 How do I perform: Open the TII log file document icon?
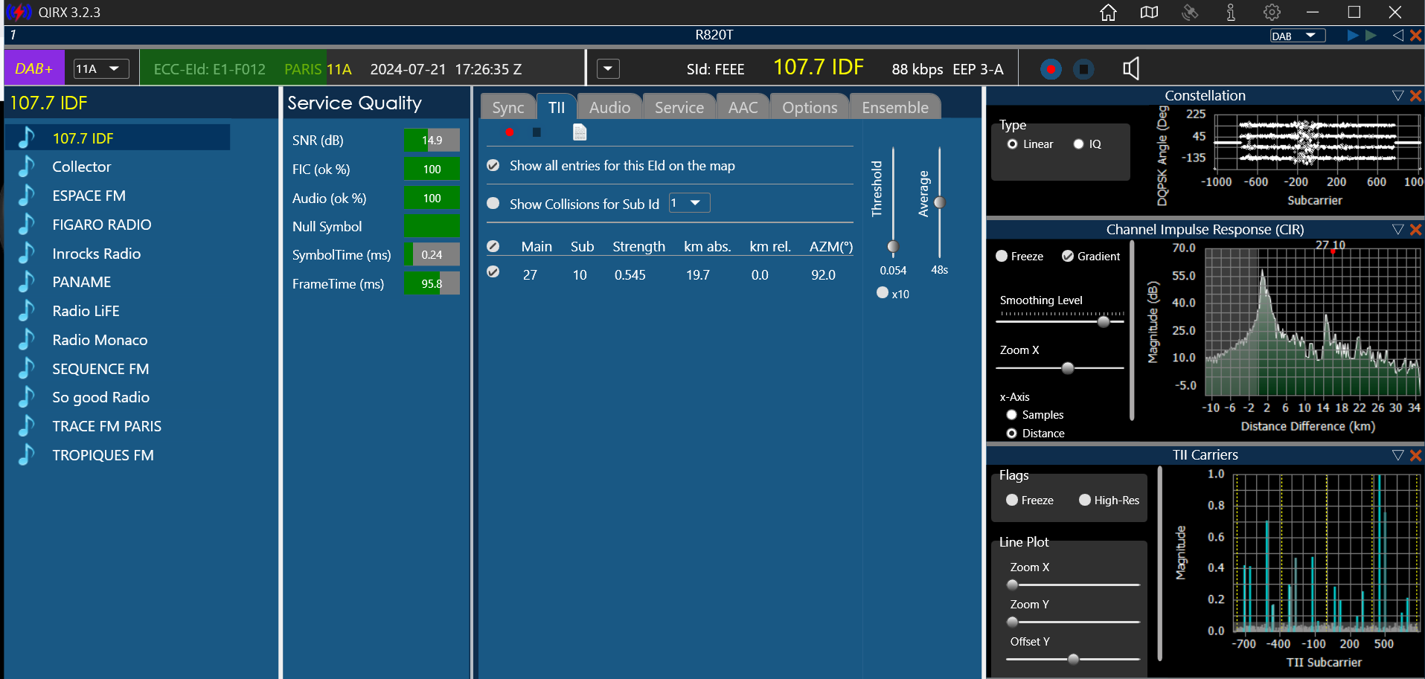pyautogui.click(x=580, y=132)
